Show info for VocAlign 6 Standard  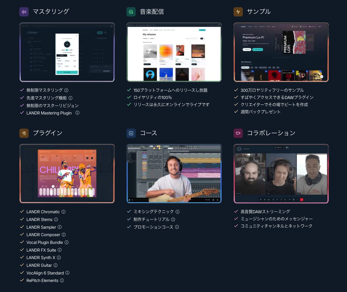67,273
